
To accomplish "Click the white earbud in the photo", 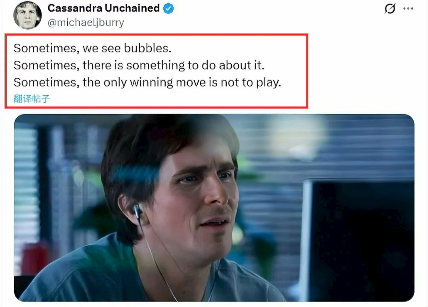I will [137, 211].
